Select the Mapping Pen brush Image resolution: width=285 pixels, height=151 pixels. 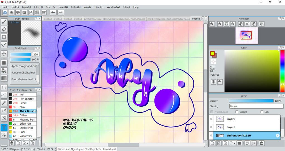click(23, 119)
